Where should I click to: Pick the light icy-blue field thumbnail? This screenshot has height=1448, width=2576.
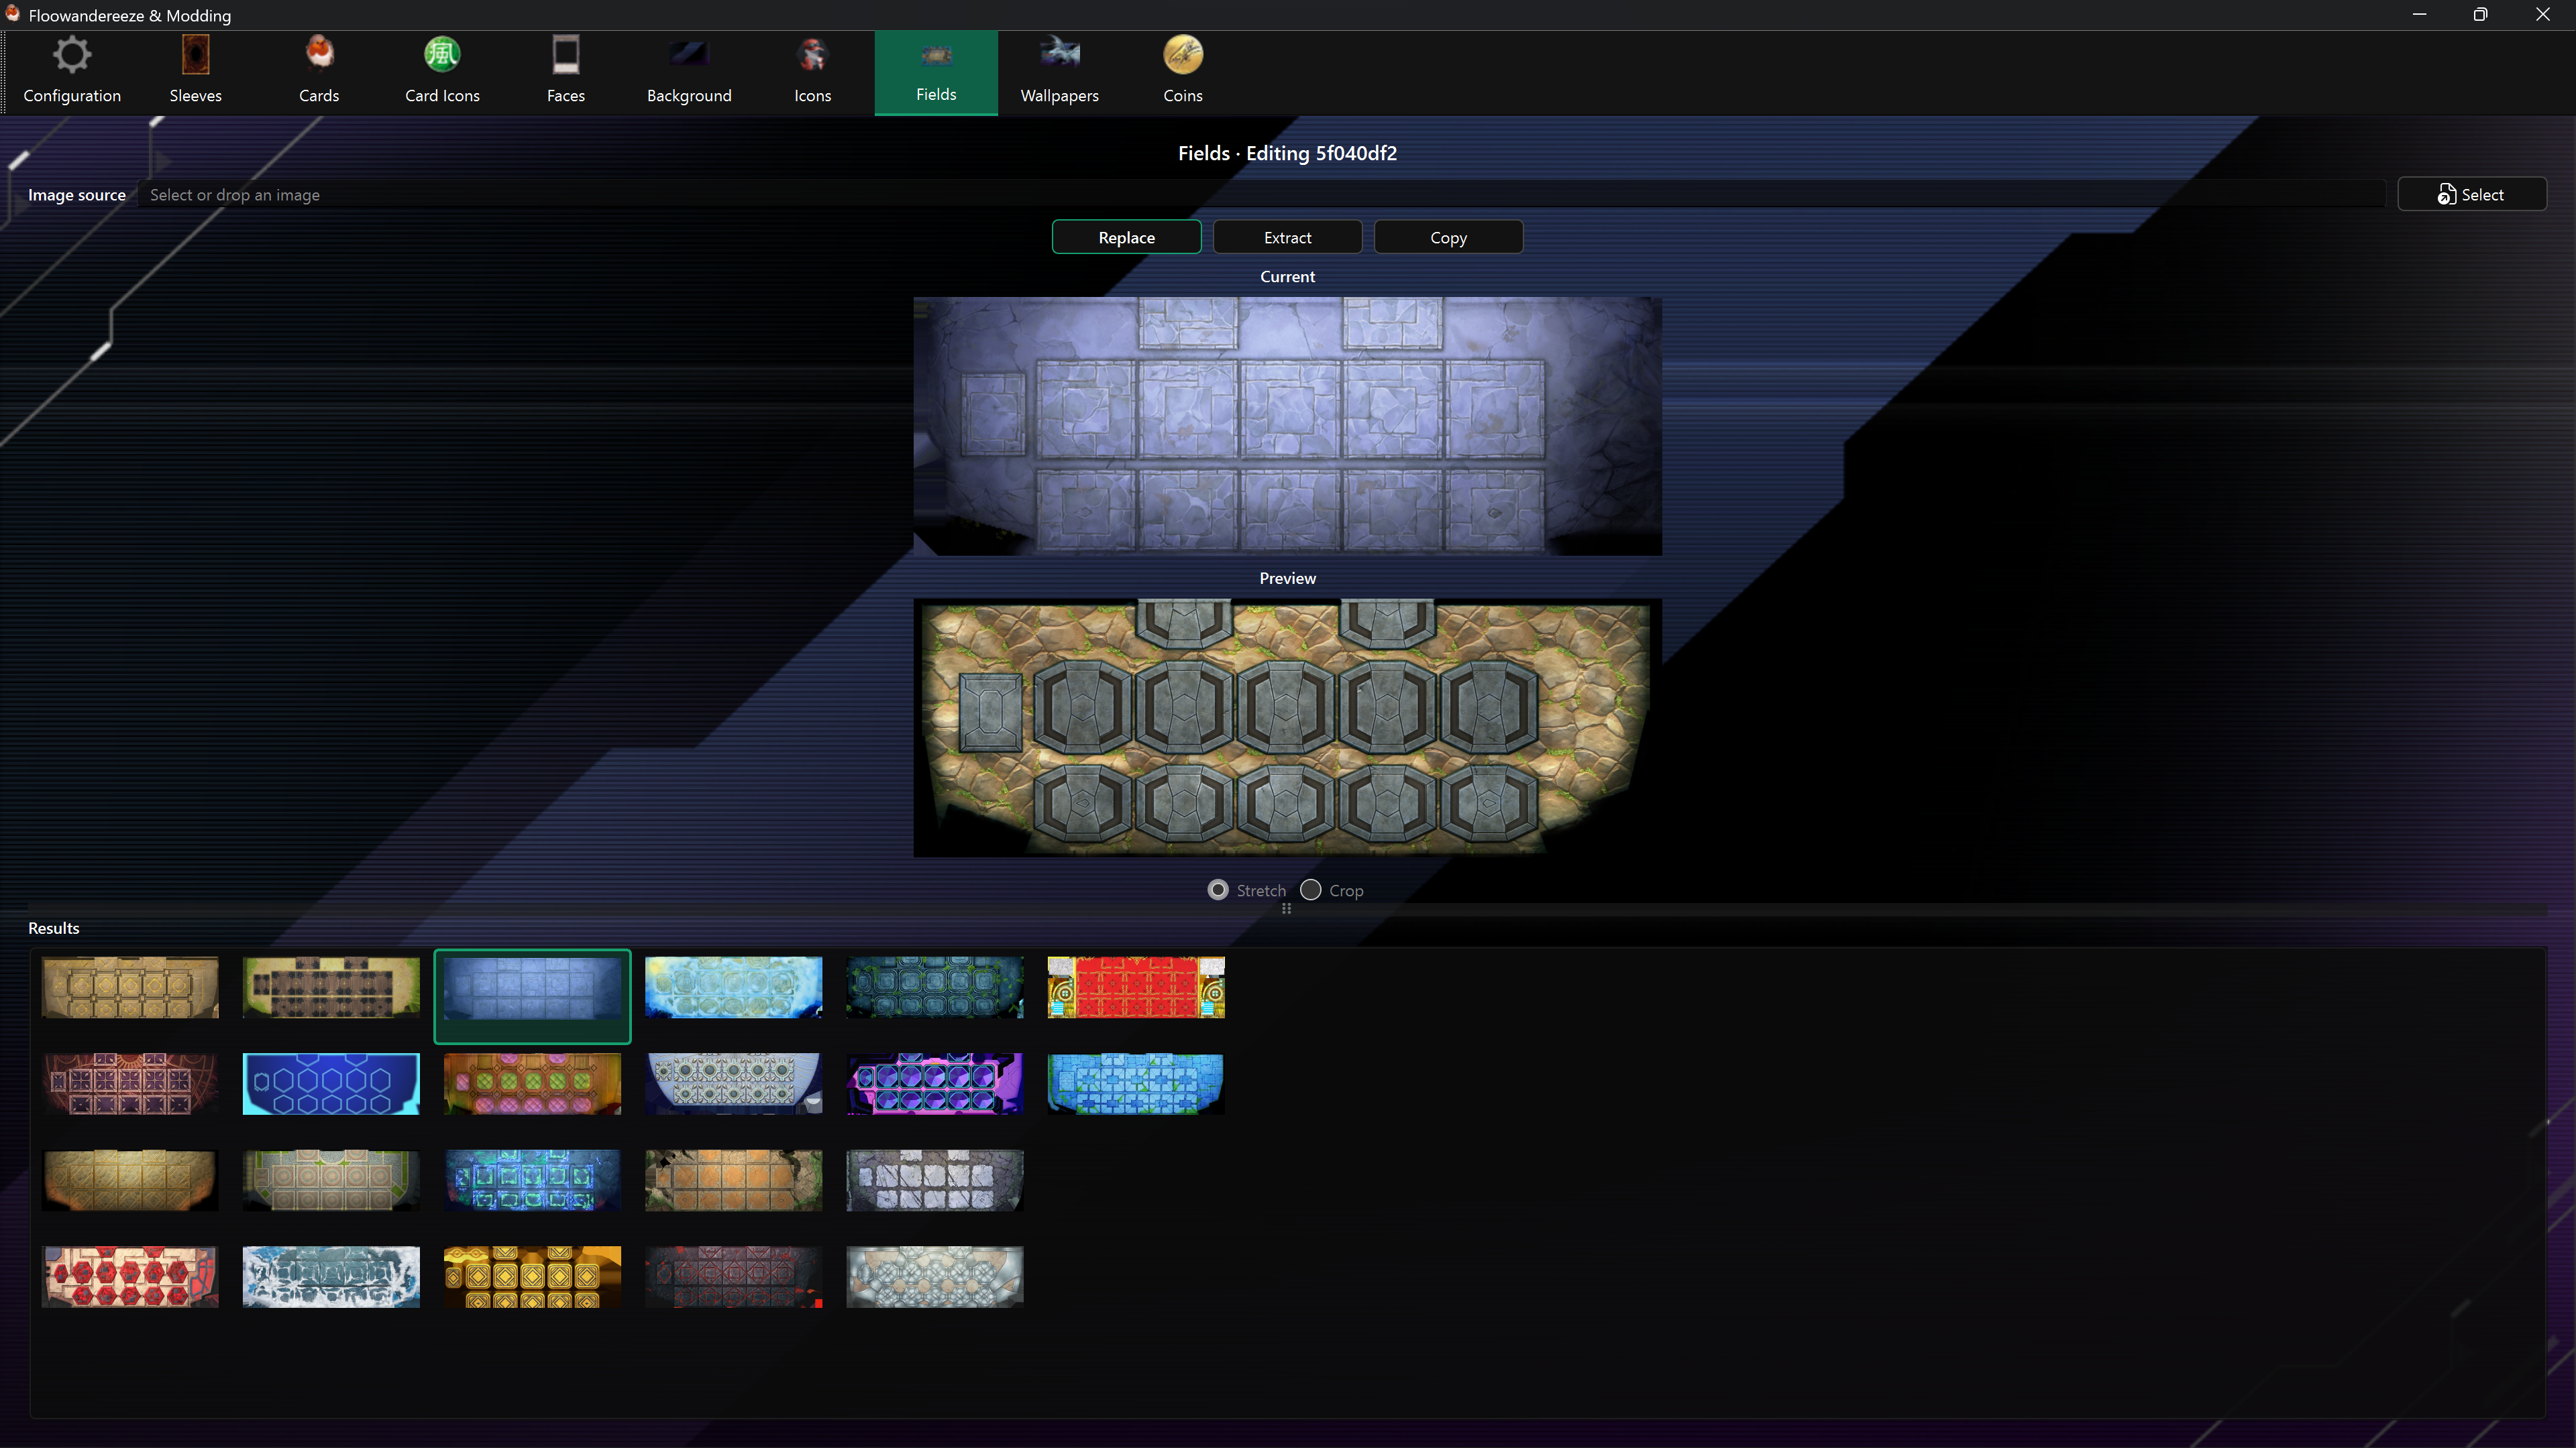(734, 987)
